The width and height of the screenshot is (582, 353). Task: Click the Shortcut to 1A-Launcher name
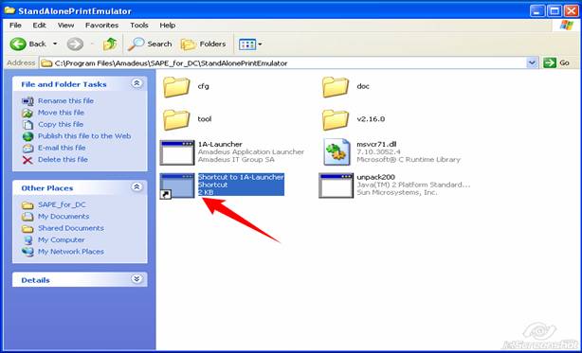(241, 177)
